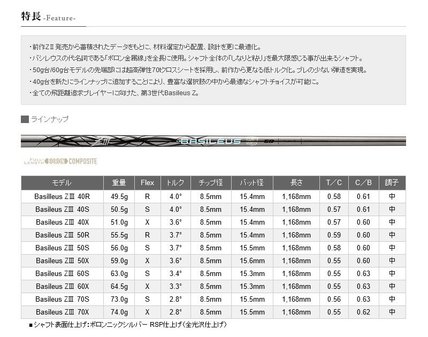The height and width of the screenshot is (337, 428).
Task: Click the 0.56 T/C value
Action: pos(334,299)
